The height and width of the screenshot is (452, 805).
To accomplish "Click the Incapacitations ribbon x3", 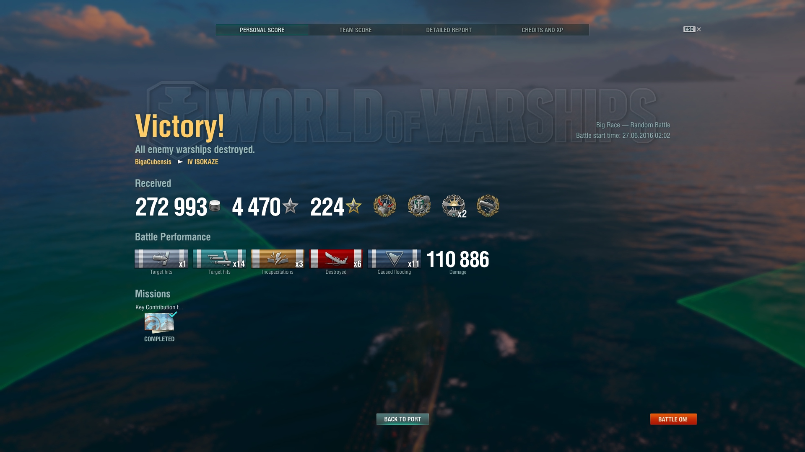I will (x=278, y=259).
